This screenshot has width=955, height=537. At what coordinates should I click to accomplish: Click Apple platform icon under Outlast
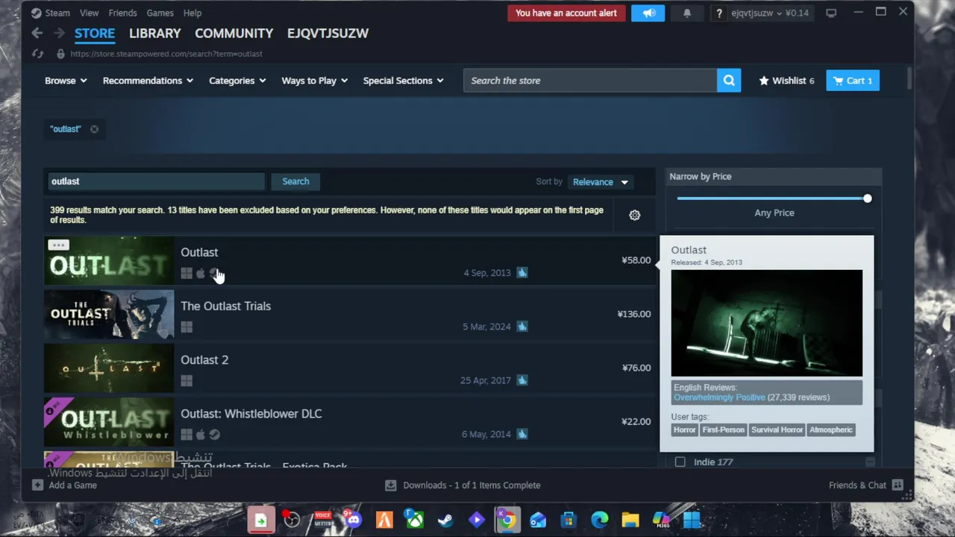tap(201, 274)
